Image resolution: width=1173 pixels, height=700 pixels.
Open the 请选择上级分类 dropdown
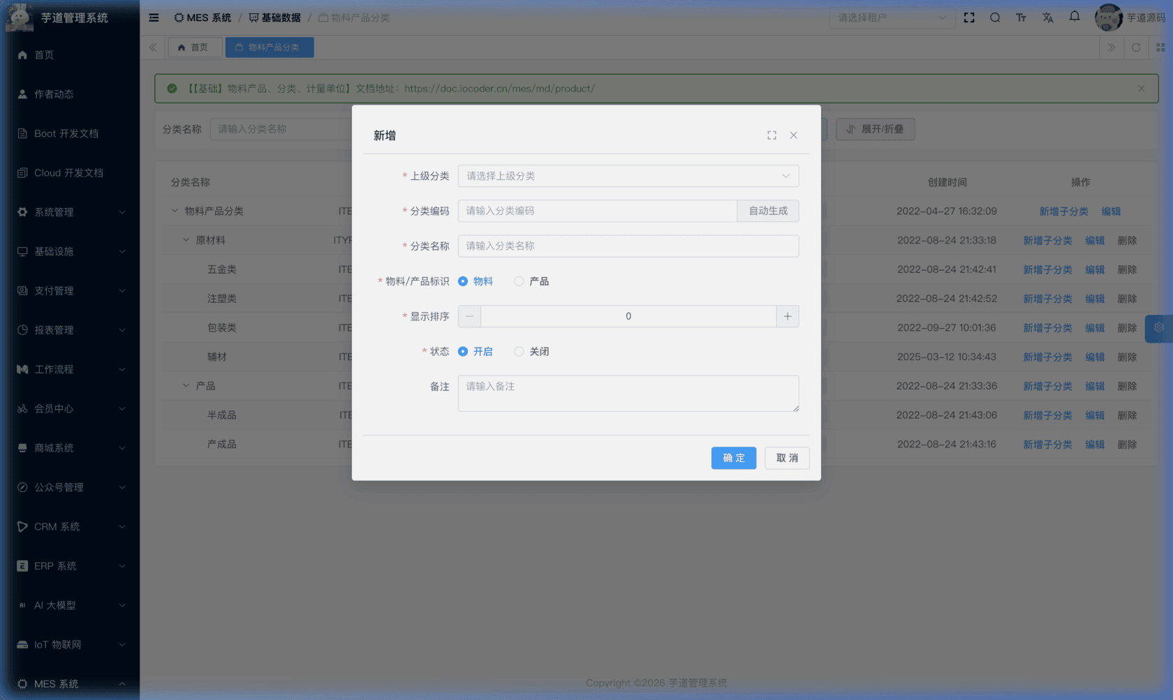coord(628,175)
